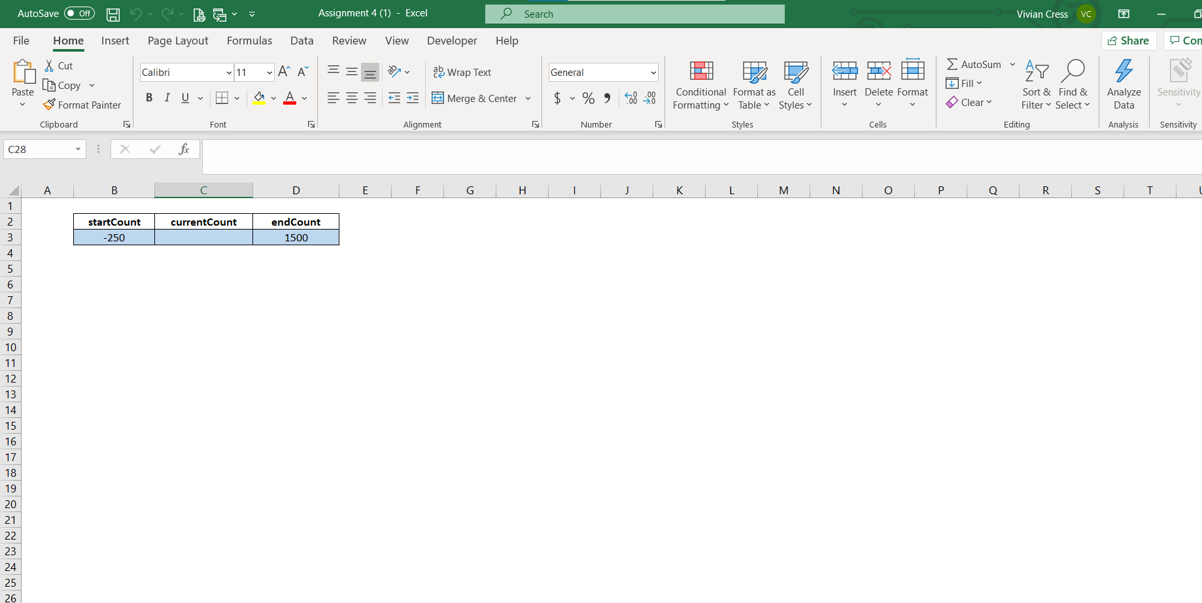The width and height of the screenshot is (1202, 603).
Task: Choose the red font color swatch
Action: 290,101
